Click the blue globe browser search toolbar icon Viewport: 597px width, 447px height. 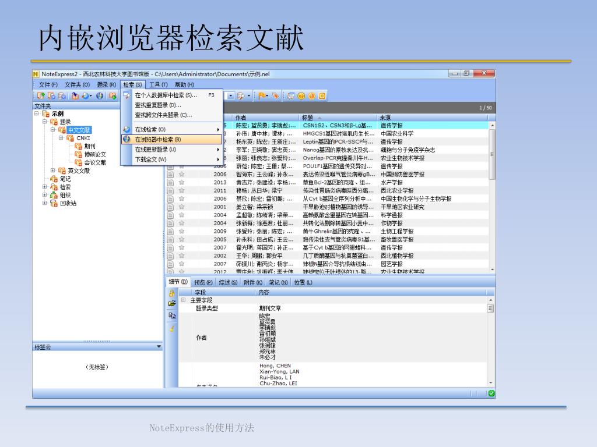point(100,96)
